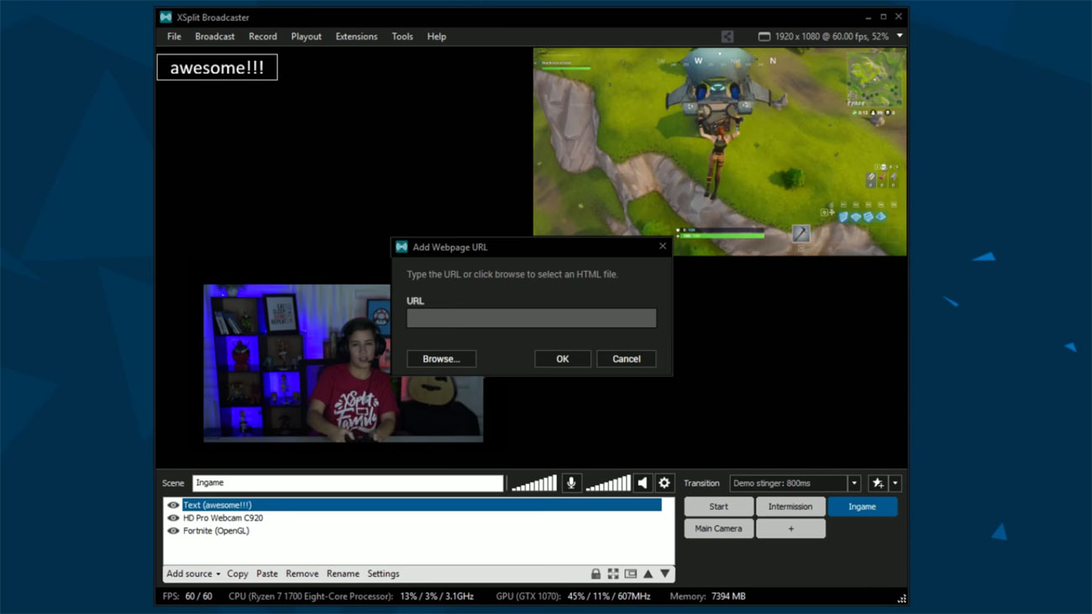
Task: Select the Ingame scene button
Action: (x=862, y=506)
